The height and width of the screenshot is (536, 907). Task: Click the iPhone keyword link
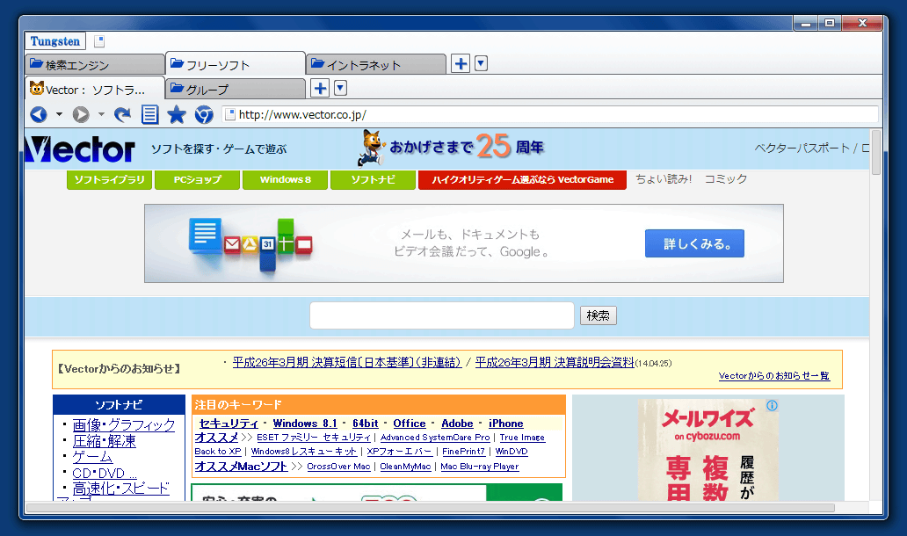point(505,424)
